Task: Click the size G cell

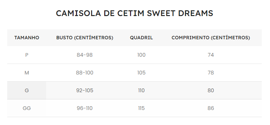Action: click(27, 91)
